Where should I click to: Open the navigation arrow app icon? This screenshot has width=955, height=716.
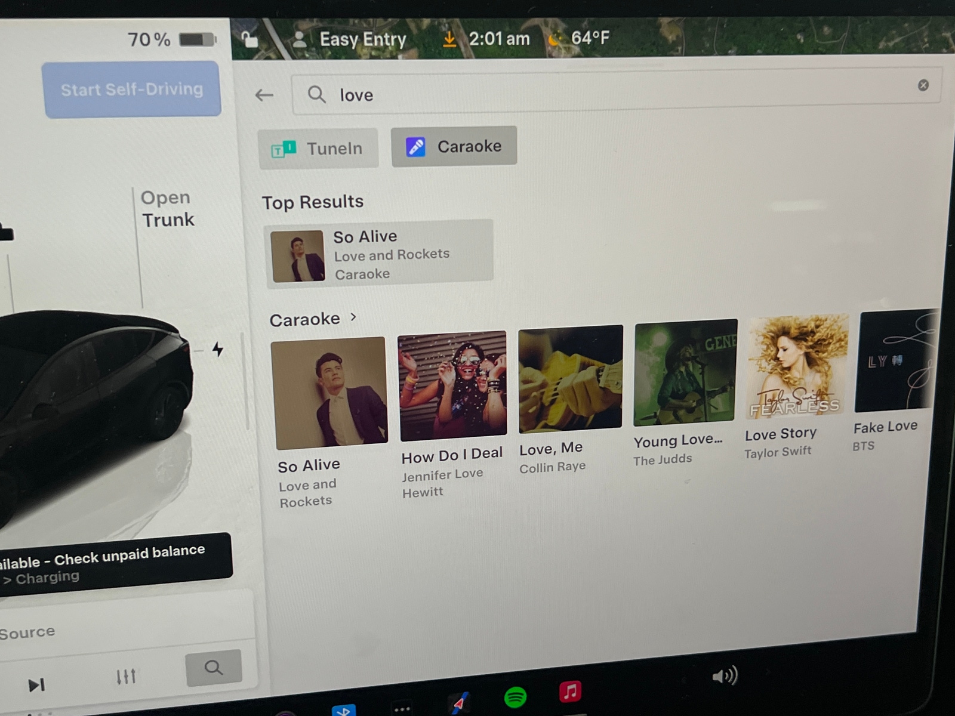click(459, 703)
